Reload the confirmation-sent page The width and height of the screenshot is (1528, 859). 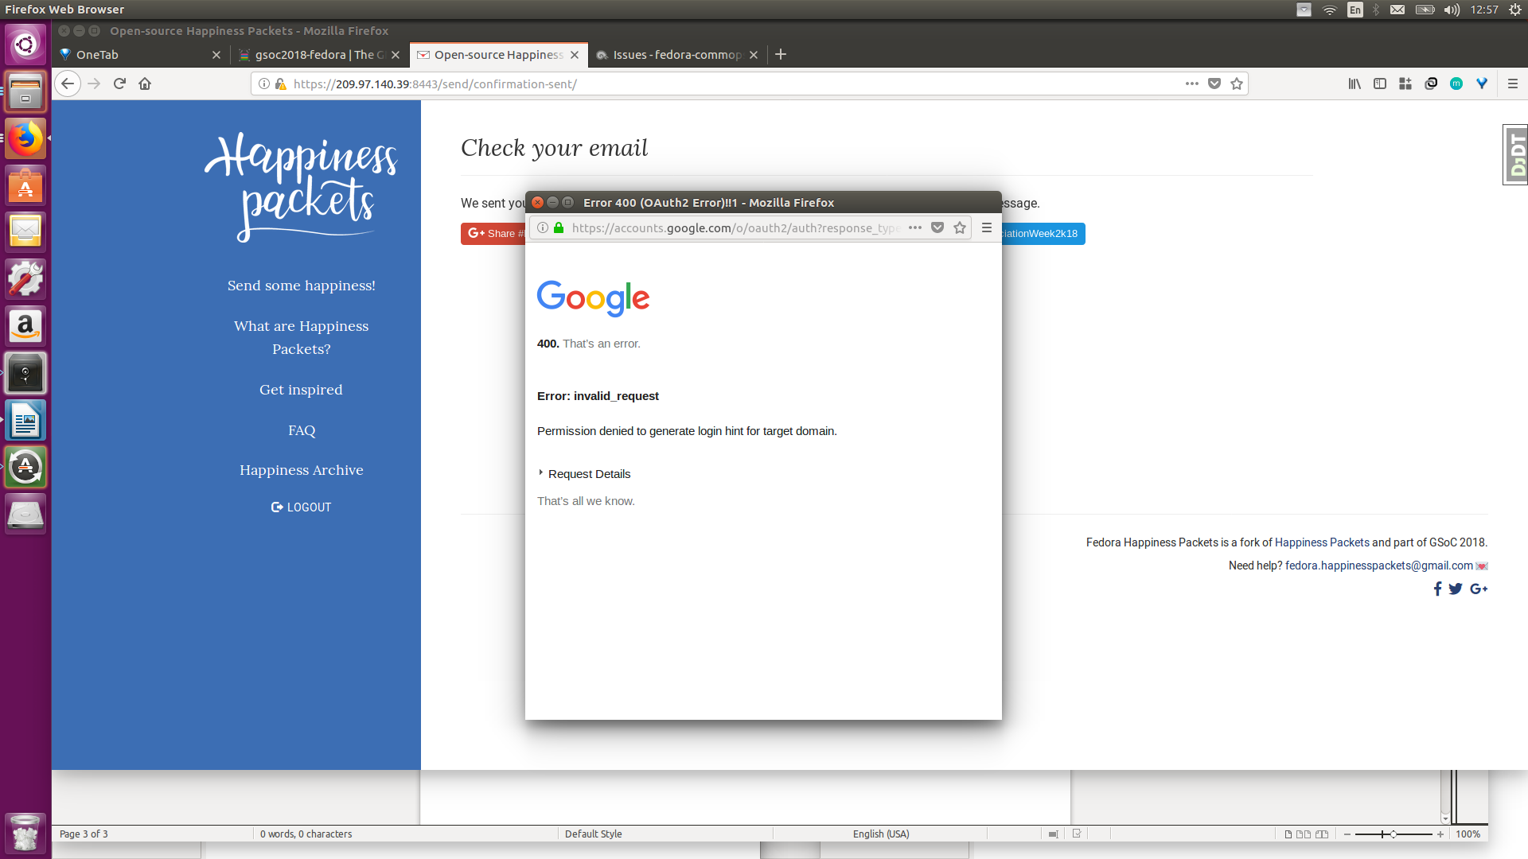tap(119, 84)
